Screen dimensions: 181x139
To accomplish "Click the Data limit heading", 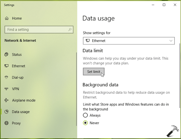I will [93, 51].
